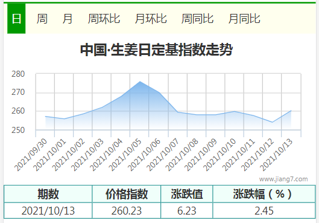Viewport: 319px width, 223px height.
Task: Click the www.jiang7.com source label
Action: [283, 179]
